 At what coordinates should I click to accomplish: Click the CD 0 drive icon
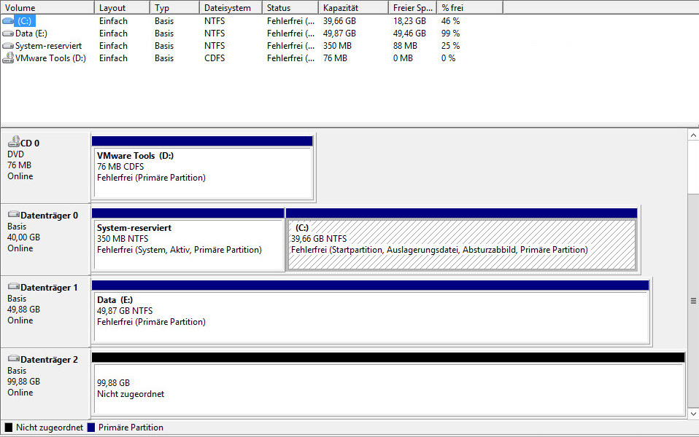14,141
